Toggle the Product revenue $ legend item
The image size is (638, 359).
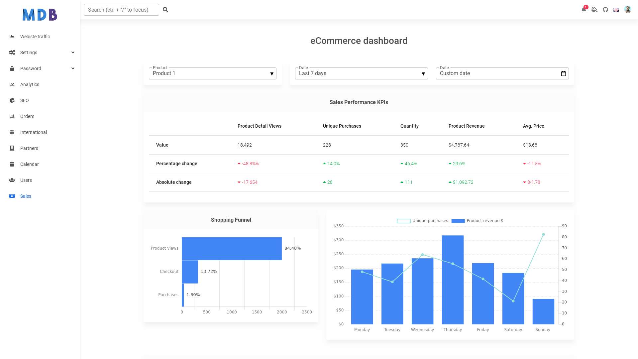[x=477, y=221]
